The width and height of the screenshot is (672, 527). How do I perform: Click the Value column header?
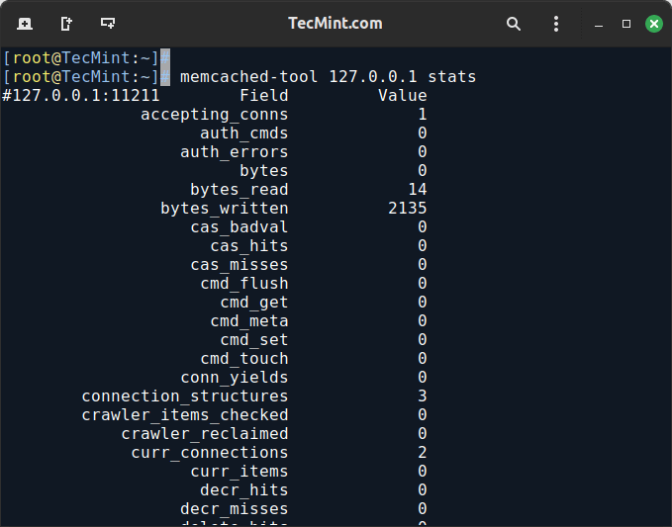coord(403,96)
